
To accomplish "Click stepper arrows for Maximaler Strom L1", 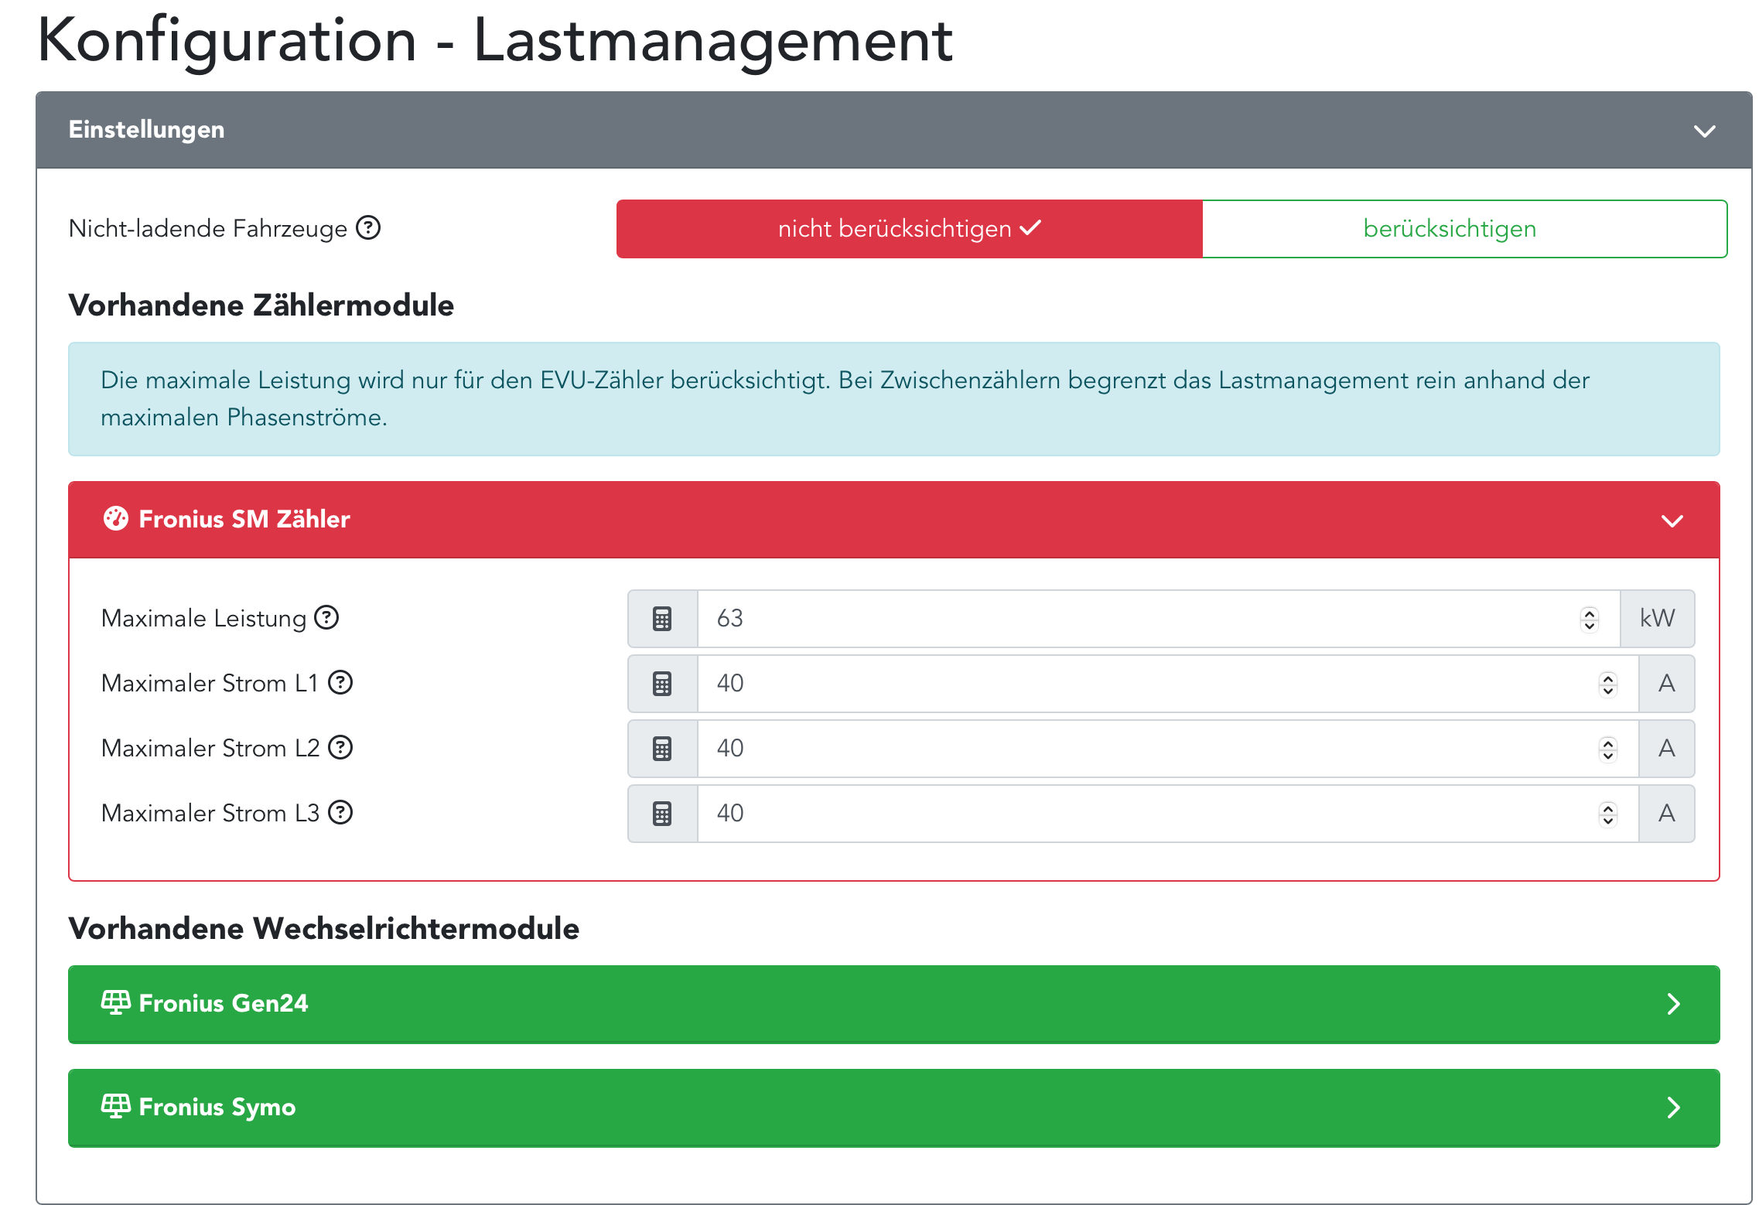I will (1608, 684).
